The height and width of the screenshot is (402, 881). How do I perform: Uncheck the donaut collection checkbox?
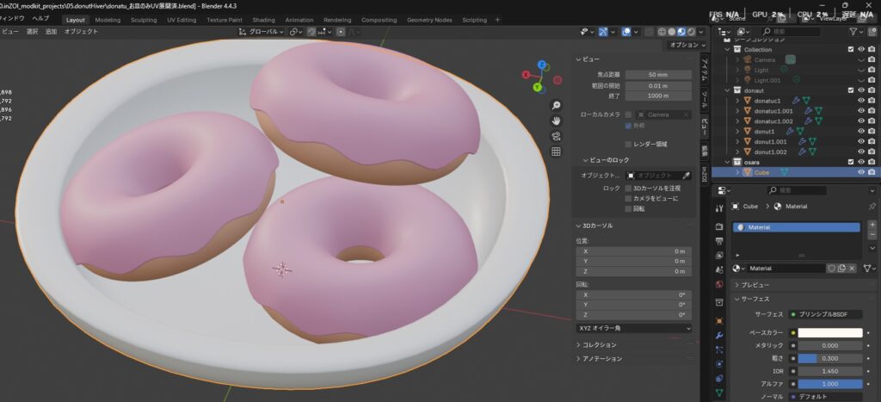[851, 90]
